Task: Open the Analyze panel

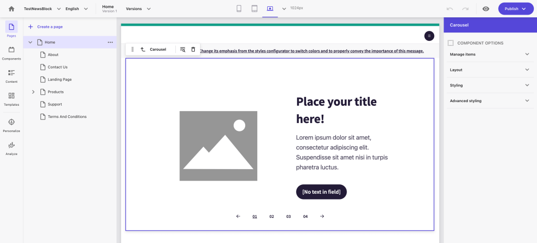Action: click(12, 148)
